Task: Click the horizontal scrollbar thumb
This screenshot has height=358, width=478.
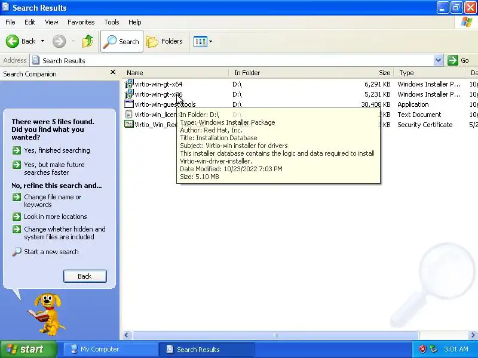Action: coord(275,335)
